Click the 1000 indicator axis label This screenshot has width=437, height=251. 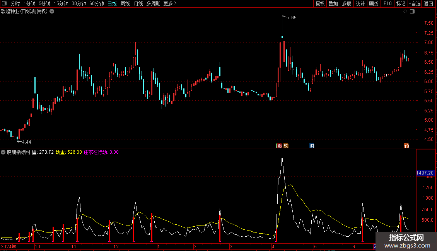tap(428, 198)
